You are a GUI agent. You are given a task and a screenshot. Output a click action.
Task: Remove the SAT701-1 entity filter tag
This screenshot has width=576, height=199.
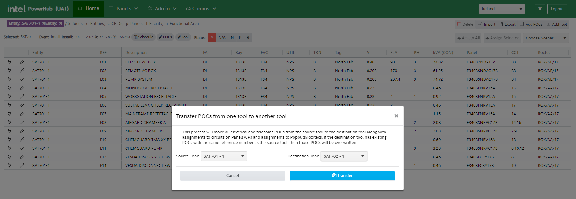pos(44,24)
